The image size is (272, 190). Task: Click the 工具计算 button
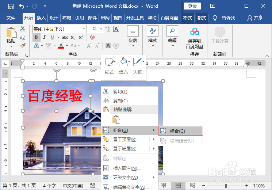(x=220, y=35)
